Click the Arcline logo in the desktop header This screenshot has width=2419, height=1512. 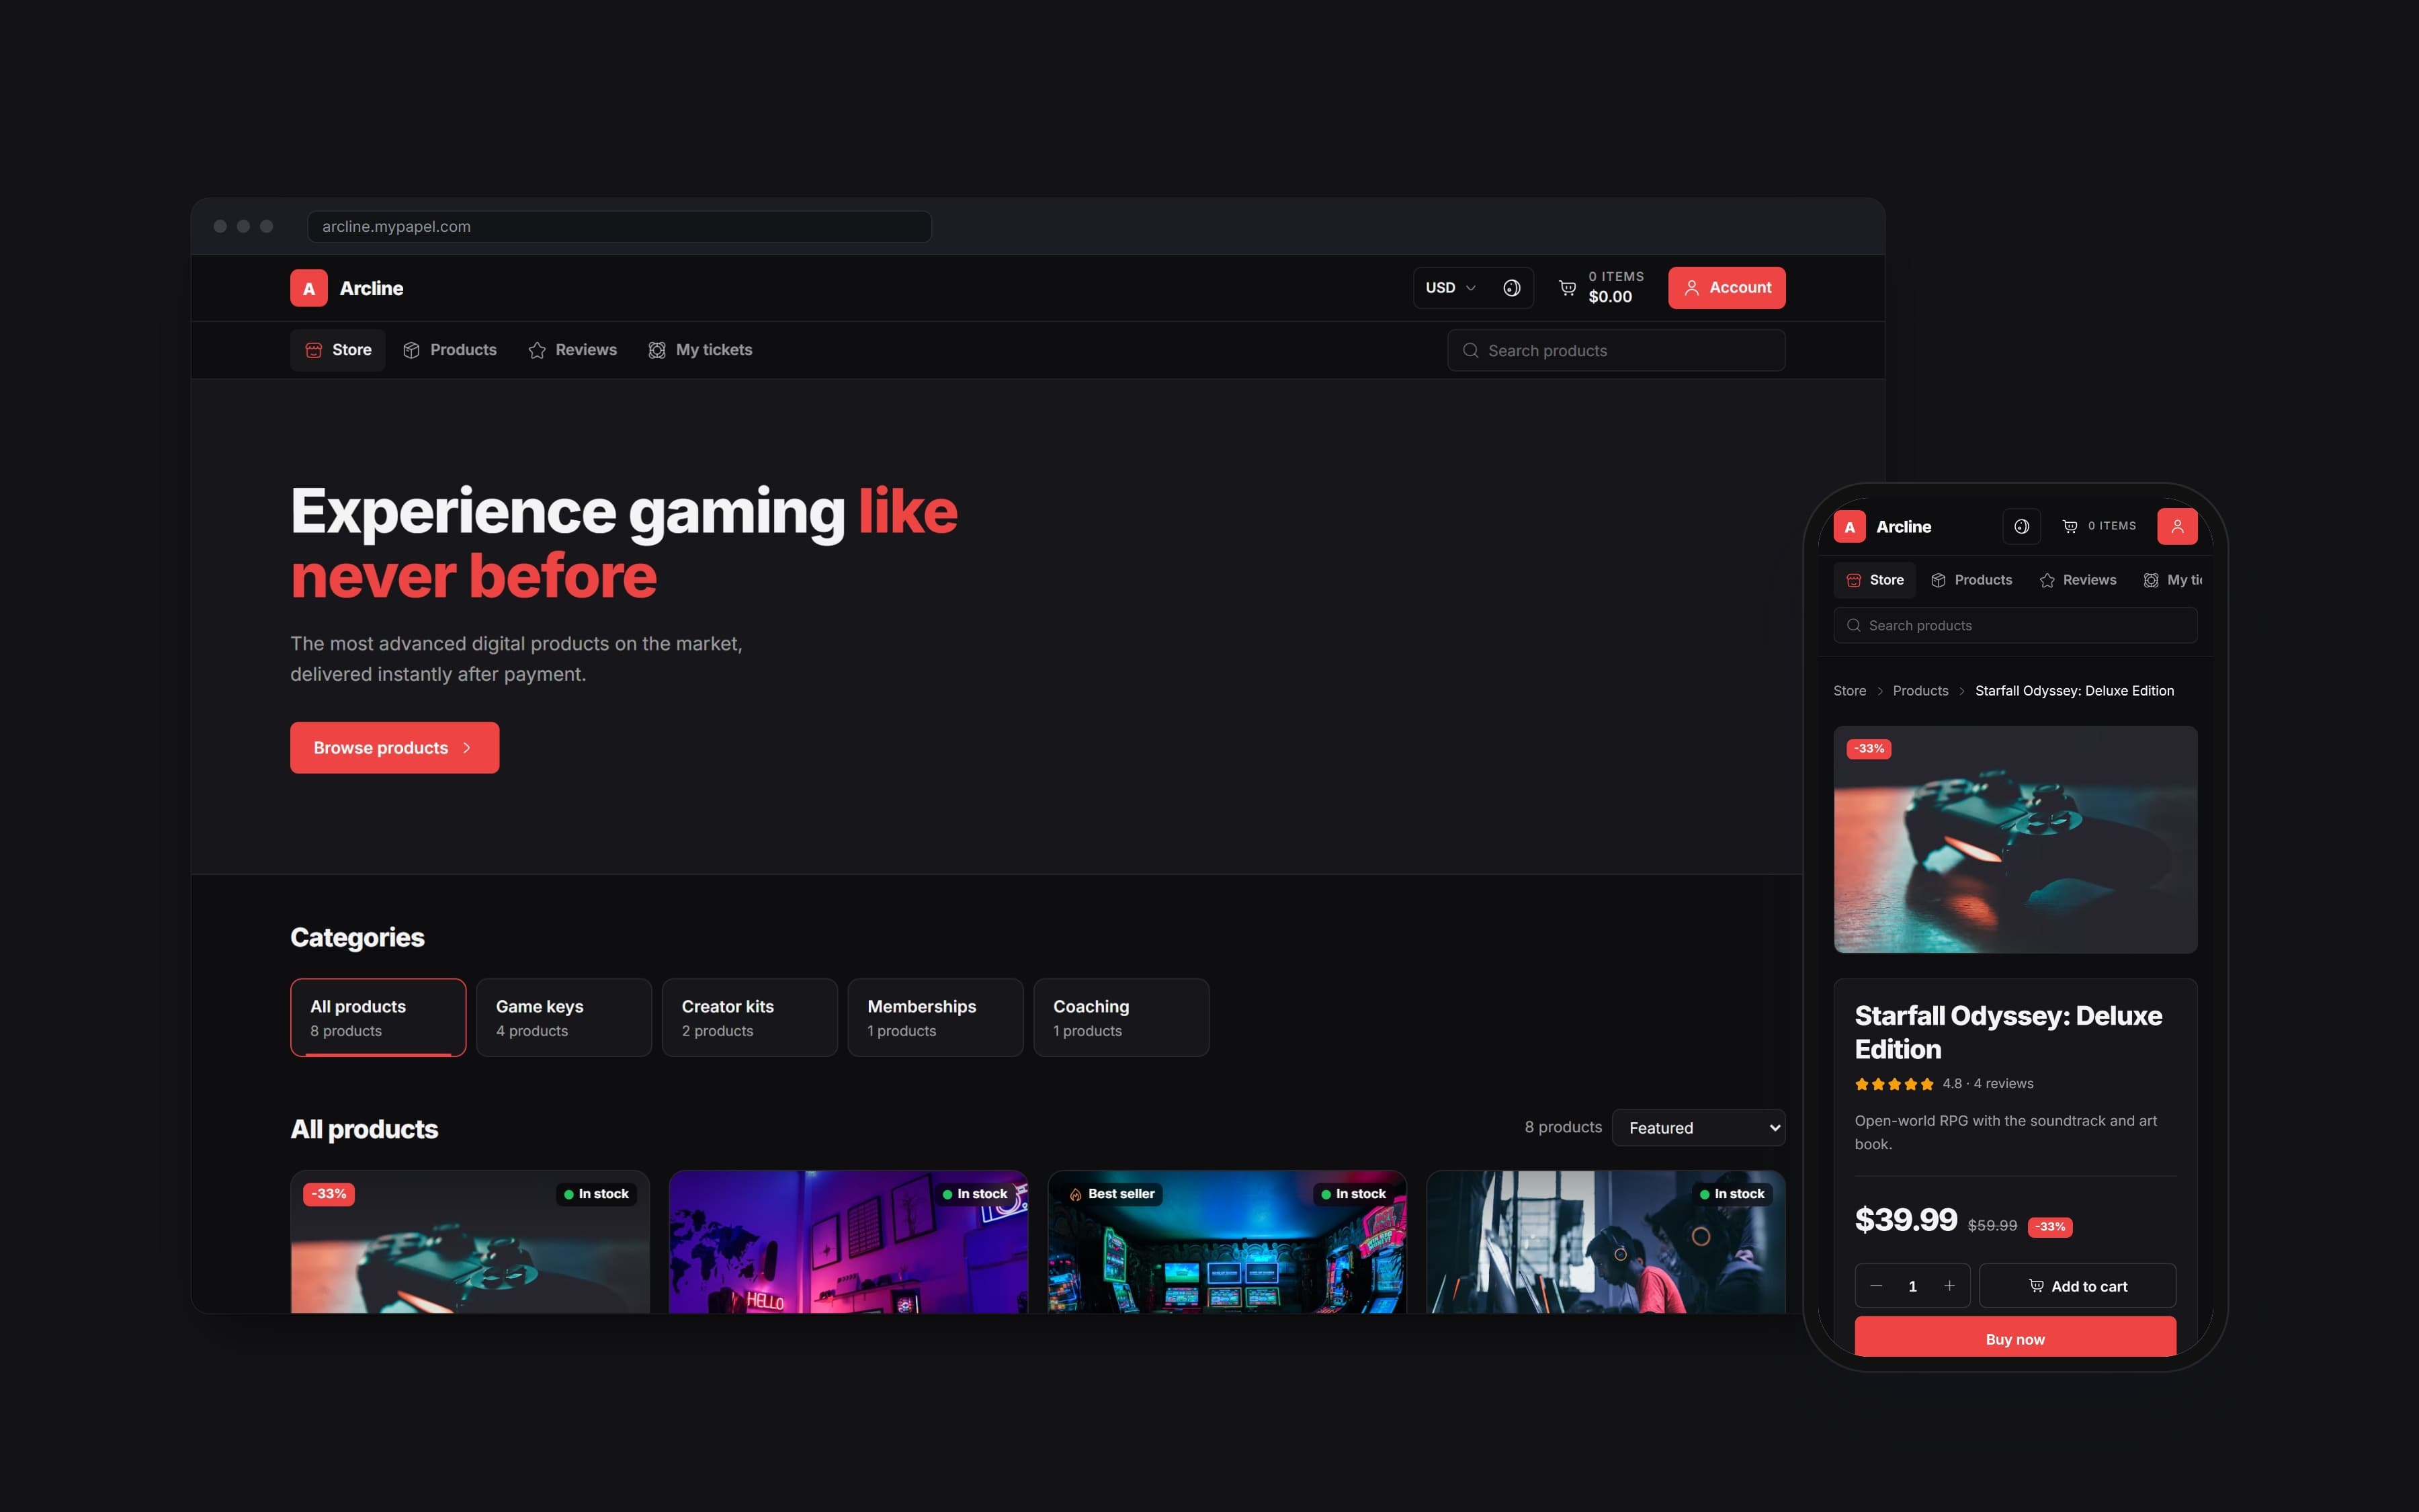pos(347,288)
